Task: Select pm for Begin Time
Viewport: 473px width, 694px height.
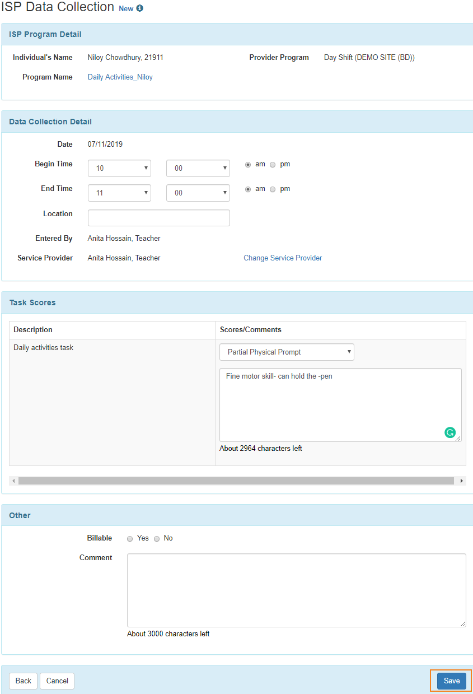Action: (273, 165)
